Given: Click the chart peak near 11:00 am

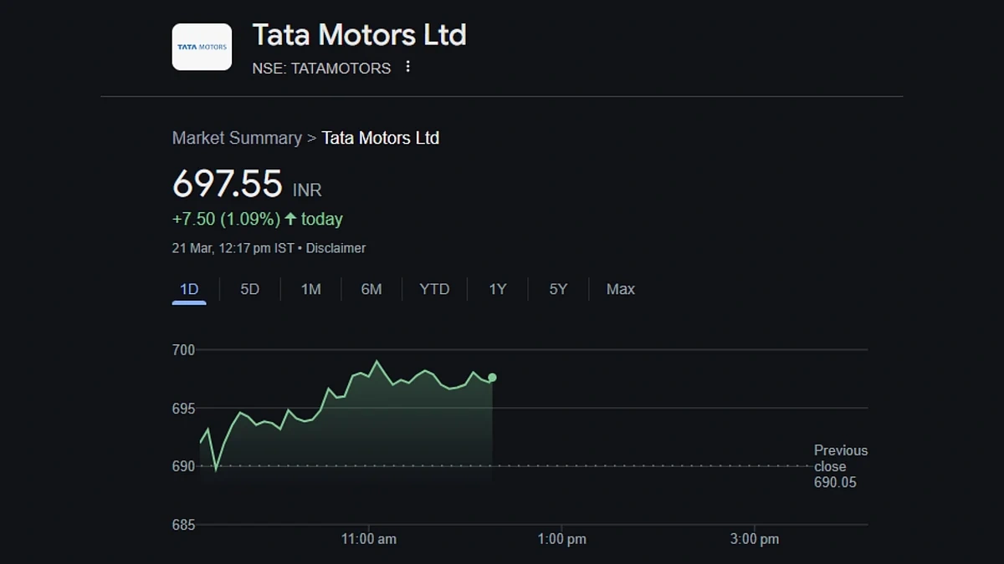Looking at the screenshot, I should coord(377,361).
